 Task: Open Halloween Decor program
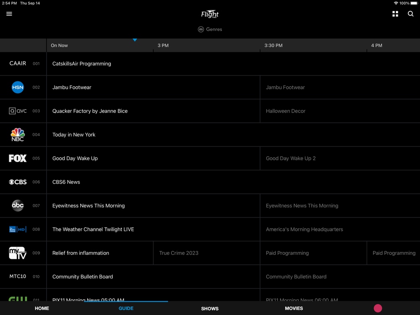(340, 111)
